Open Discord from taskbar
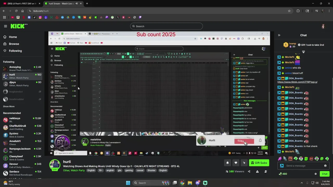333x187 pixels. point(197,183)
